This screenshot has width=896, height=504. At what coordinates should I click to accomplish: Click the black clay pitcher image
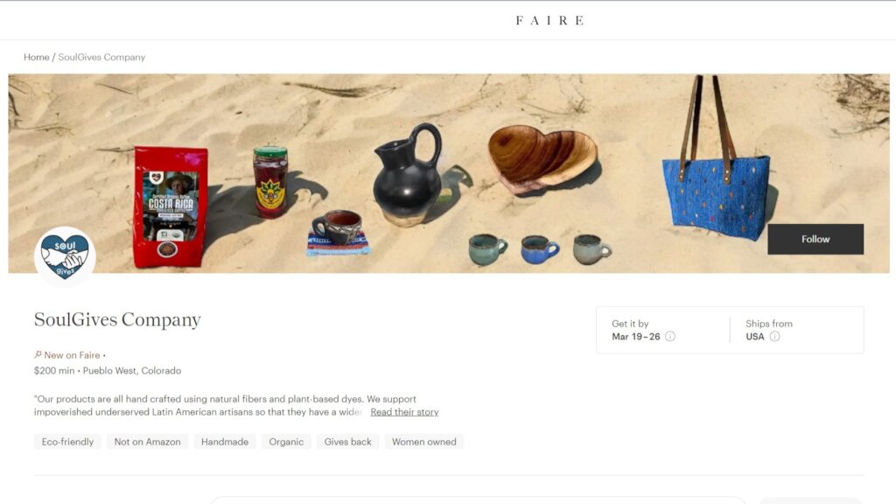pyautogui.click(x=408, y=174)
